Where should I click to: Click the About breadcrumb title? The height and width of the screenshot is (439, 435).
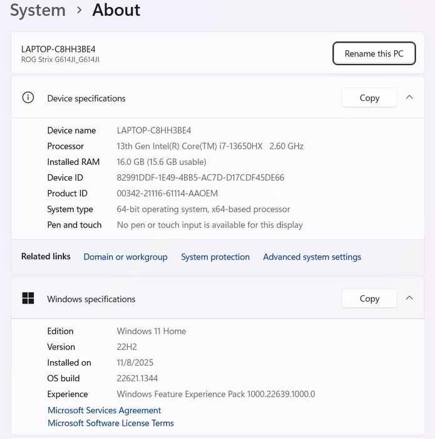[x=116, y=10]
